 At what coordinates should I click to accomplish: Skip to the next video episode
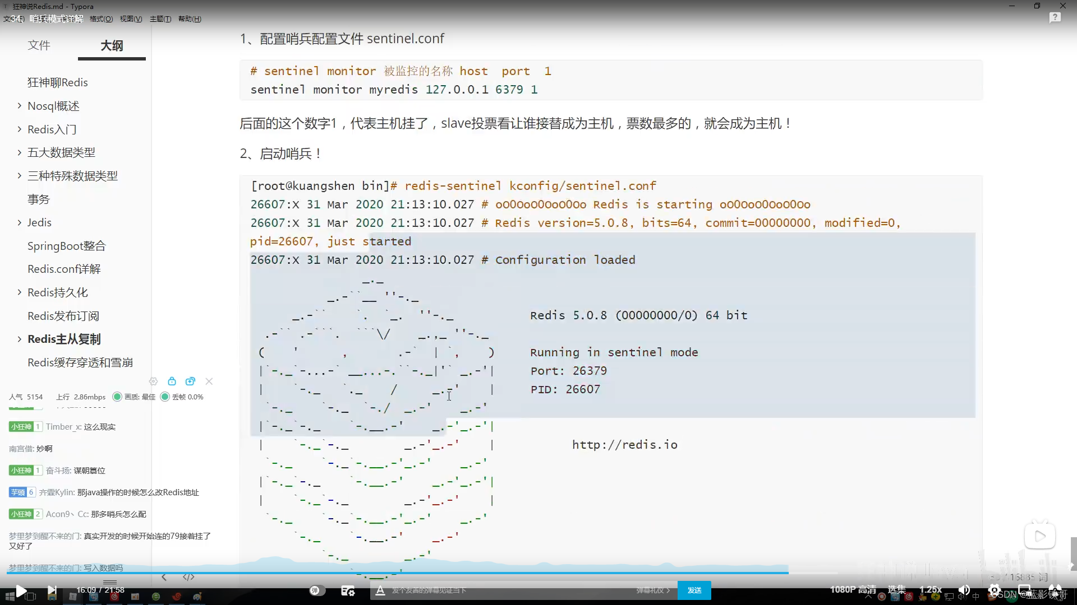pos(52,590)
